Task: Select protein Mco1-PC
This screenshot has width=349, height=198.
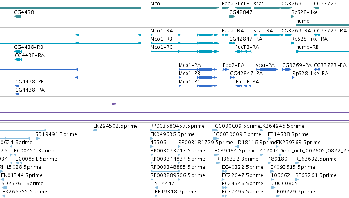Action: click(x=189, y=82)
